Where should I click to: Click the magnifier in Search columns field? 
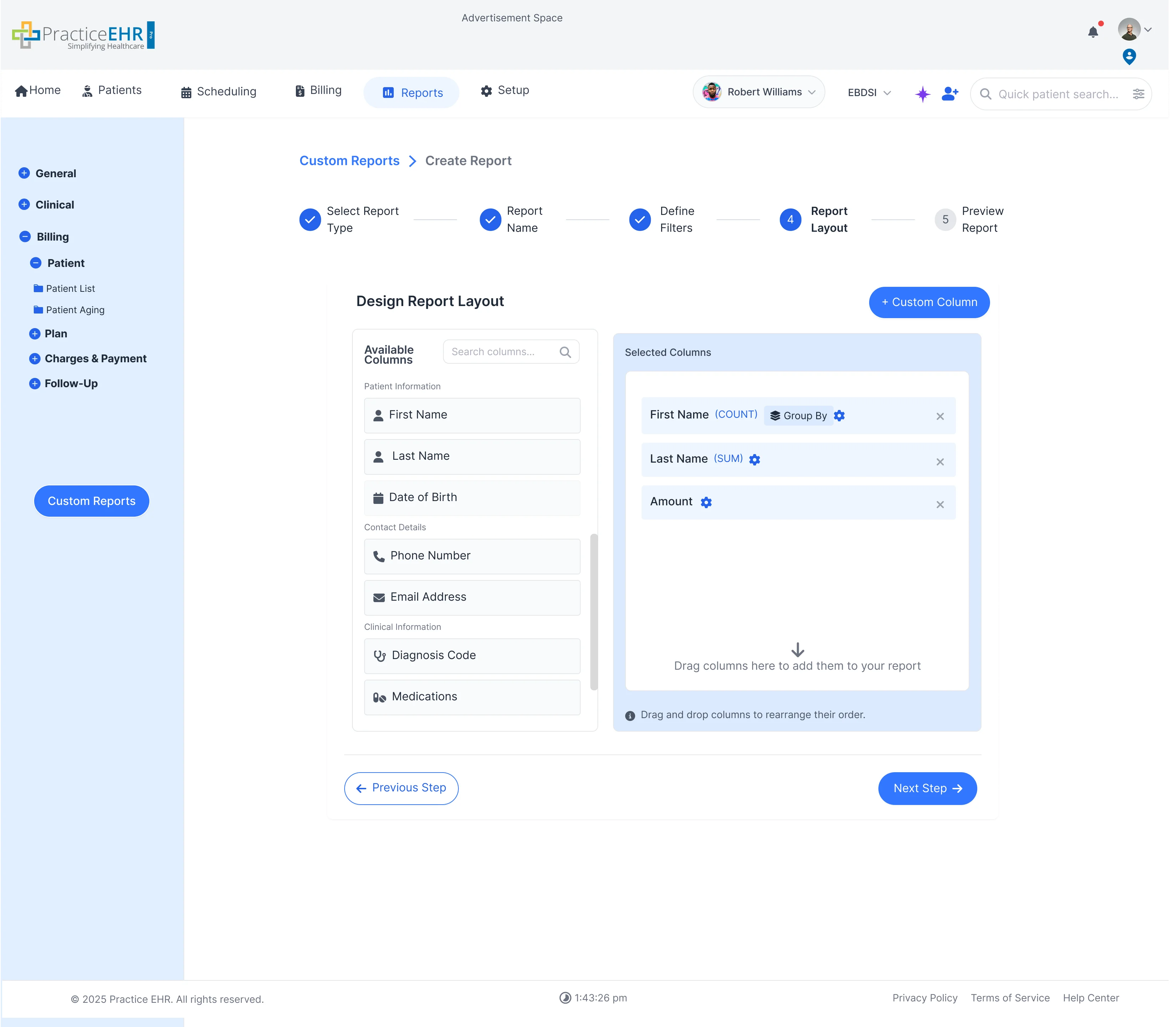click(565, 352)
